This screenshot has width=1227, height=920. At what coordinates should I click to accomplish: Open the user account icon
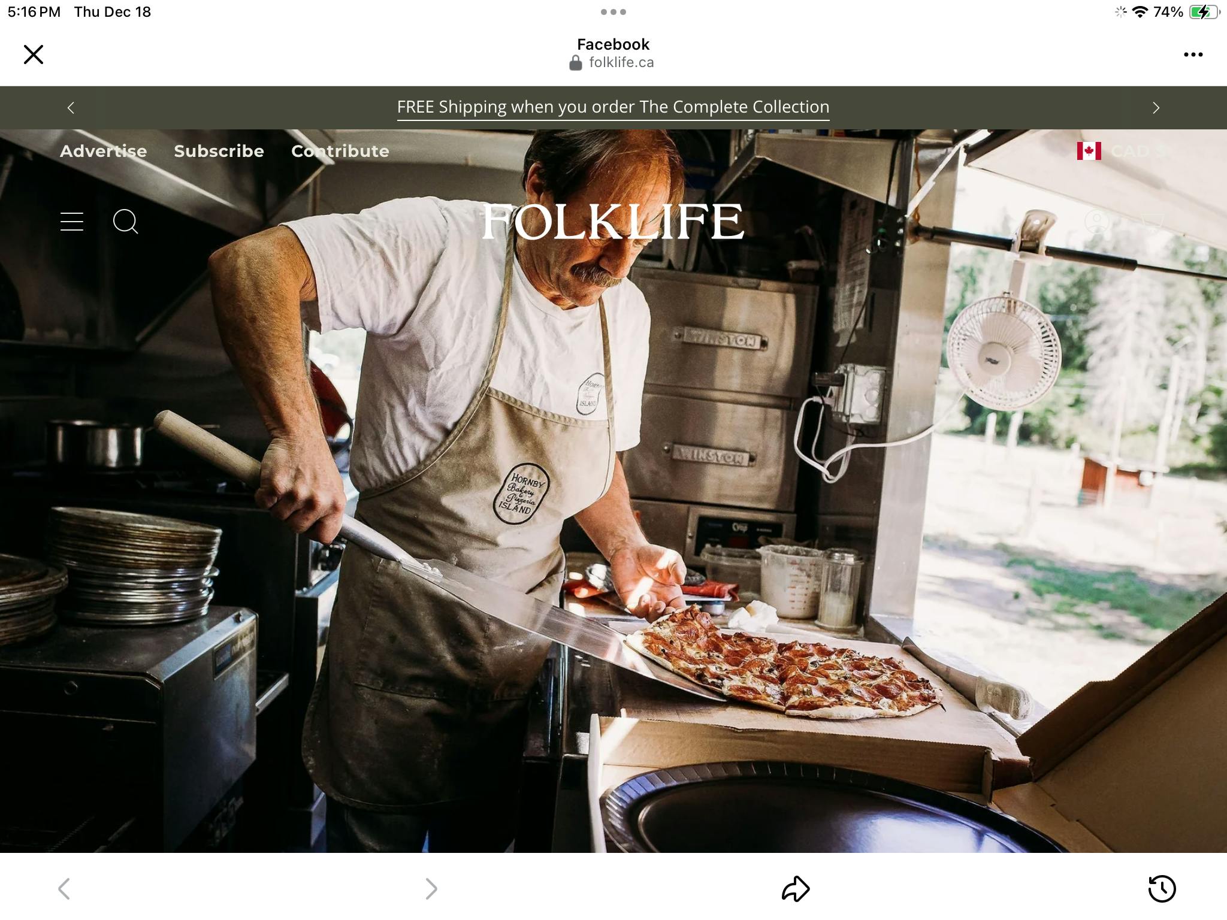[x=1098, y=222]
